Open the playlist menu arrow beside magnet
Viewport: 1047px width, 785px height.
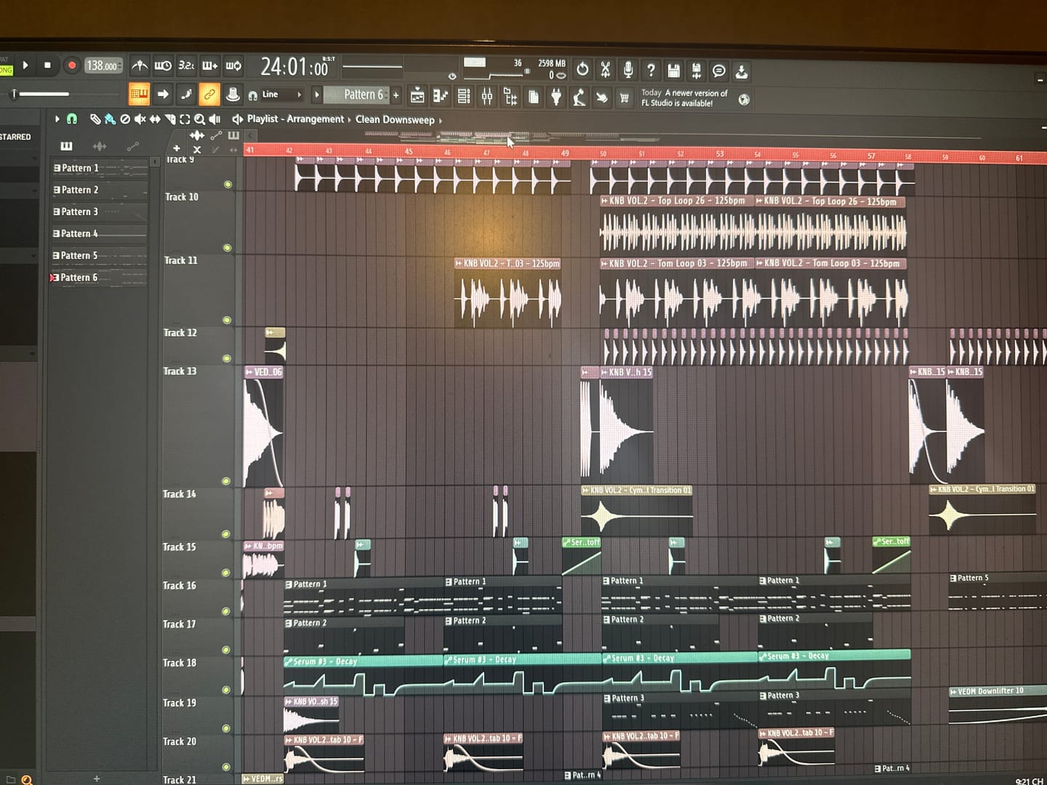tap(57, 118)
